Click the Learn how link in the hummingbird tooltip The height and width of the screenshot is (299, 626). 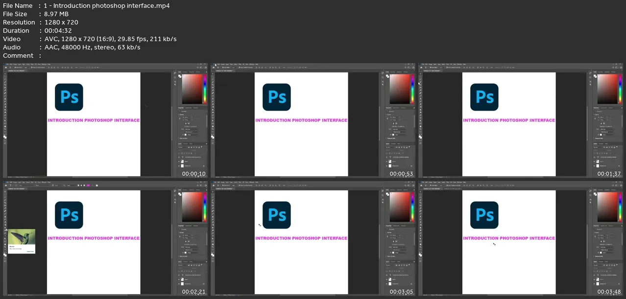coord(30,252)
